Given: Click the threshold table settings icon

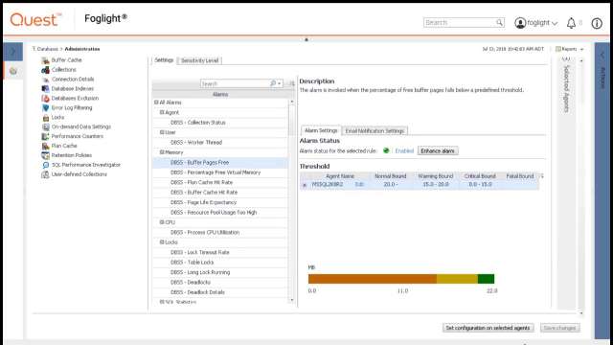Looking at the screenshot, I should (x=541, y=176).
